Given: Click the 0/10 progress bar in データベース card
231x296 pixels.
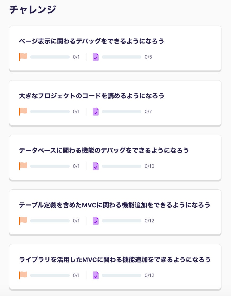Looking at the screenshot, I should 122,166.
